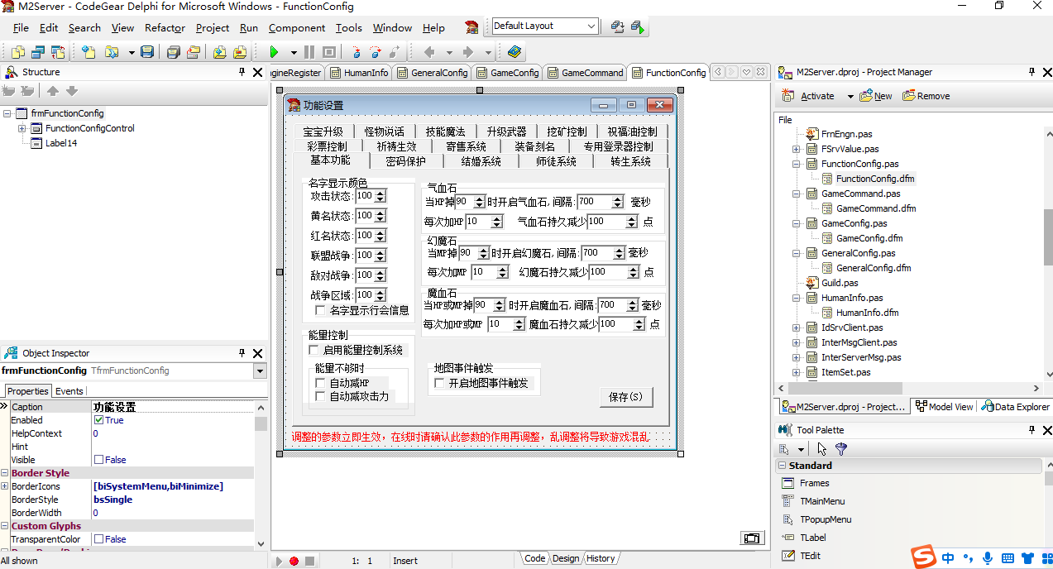
Task: Open the Default Layout dropdown
Action: coord(591,26)
